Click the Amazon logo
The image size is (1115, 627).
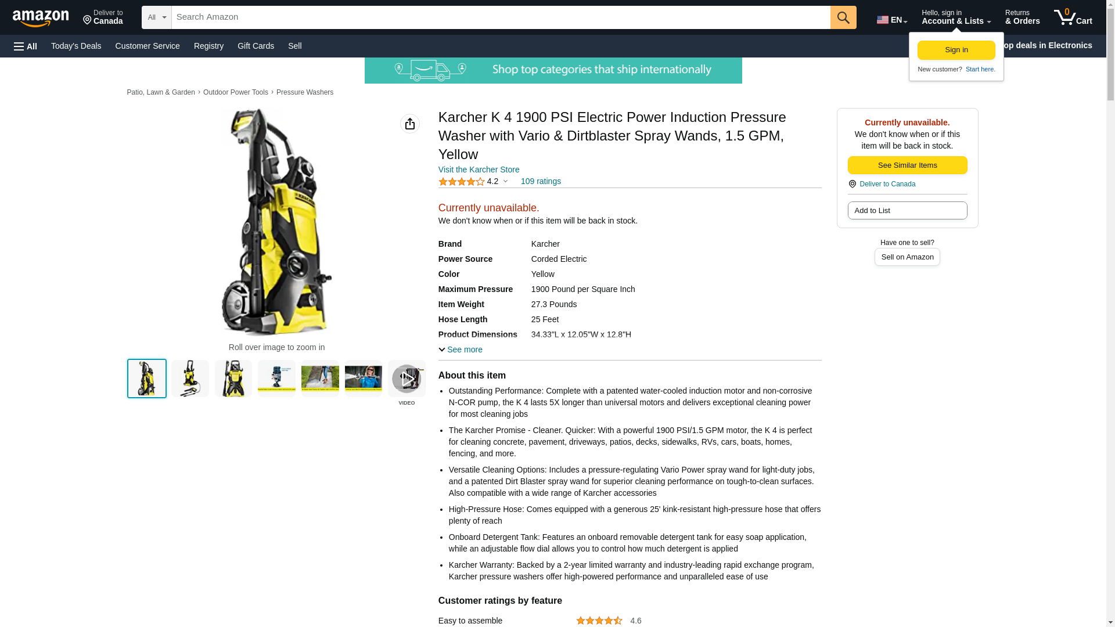(41, 18)
